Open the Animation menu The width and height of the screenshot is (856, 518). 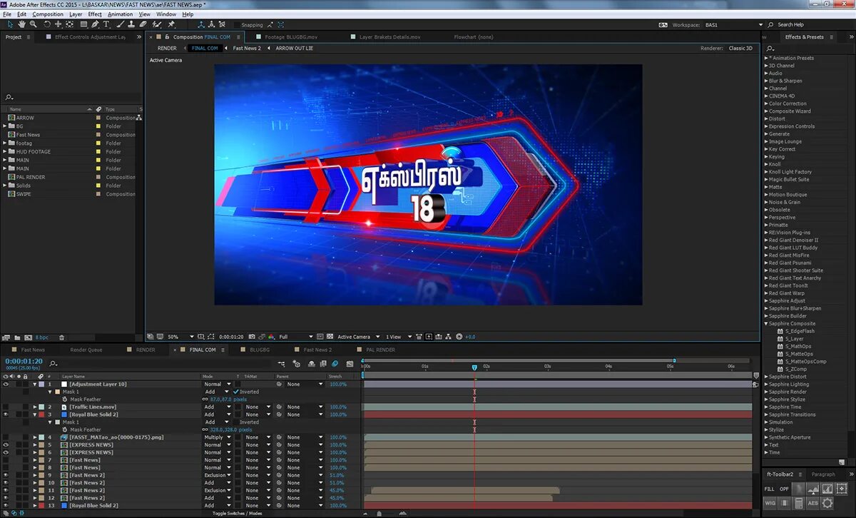point(120,14)
